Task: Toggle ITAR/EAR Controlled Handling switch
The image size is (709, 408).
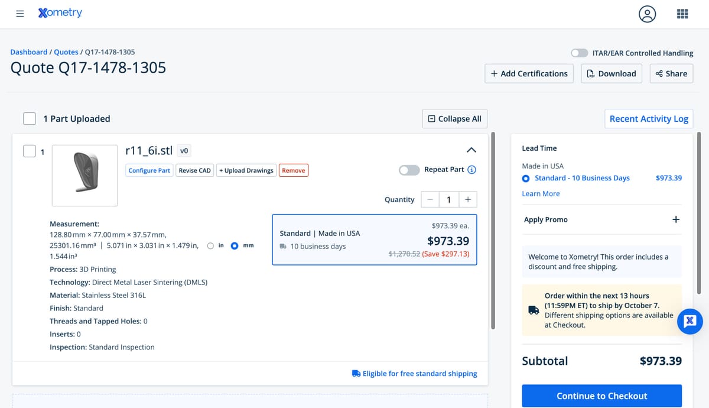Action: [x=580, y=53]
